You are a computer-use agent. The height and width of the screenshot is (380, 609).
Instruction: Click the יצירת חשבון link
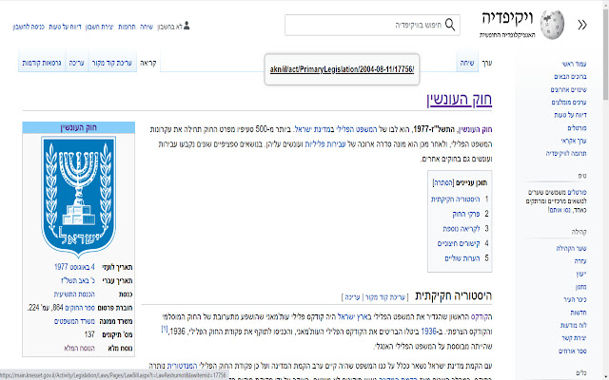pyautogui.click(x=99, y=27)
